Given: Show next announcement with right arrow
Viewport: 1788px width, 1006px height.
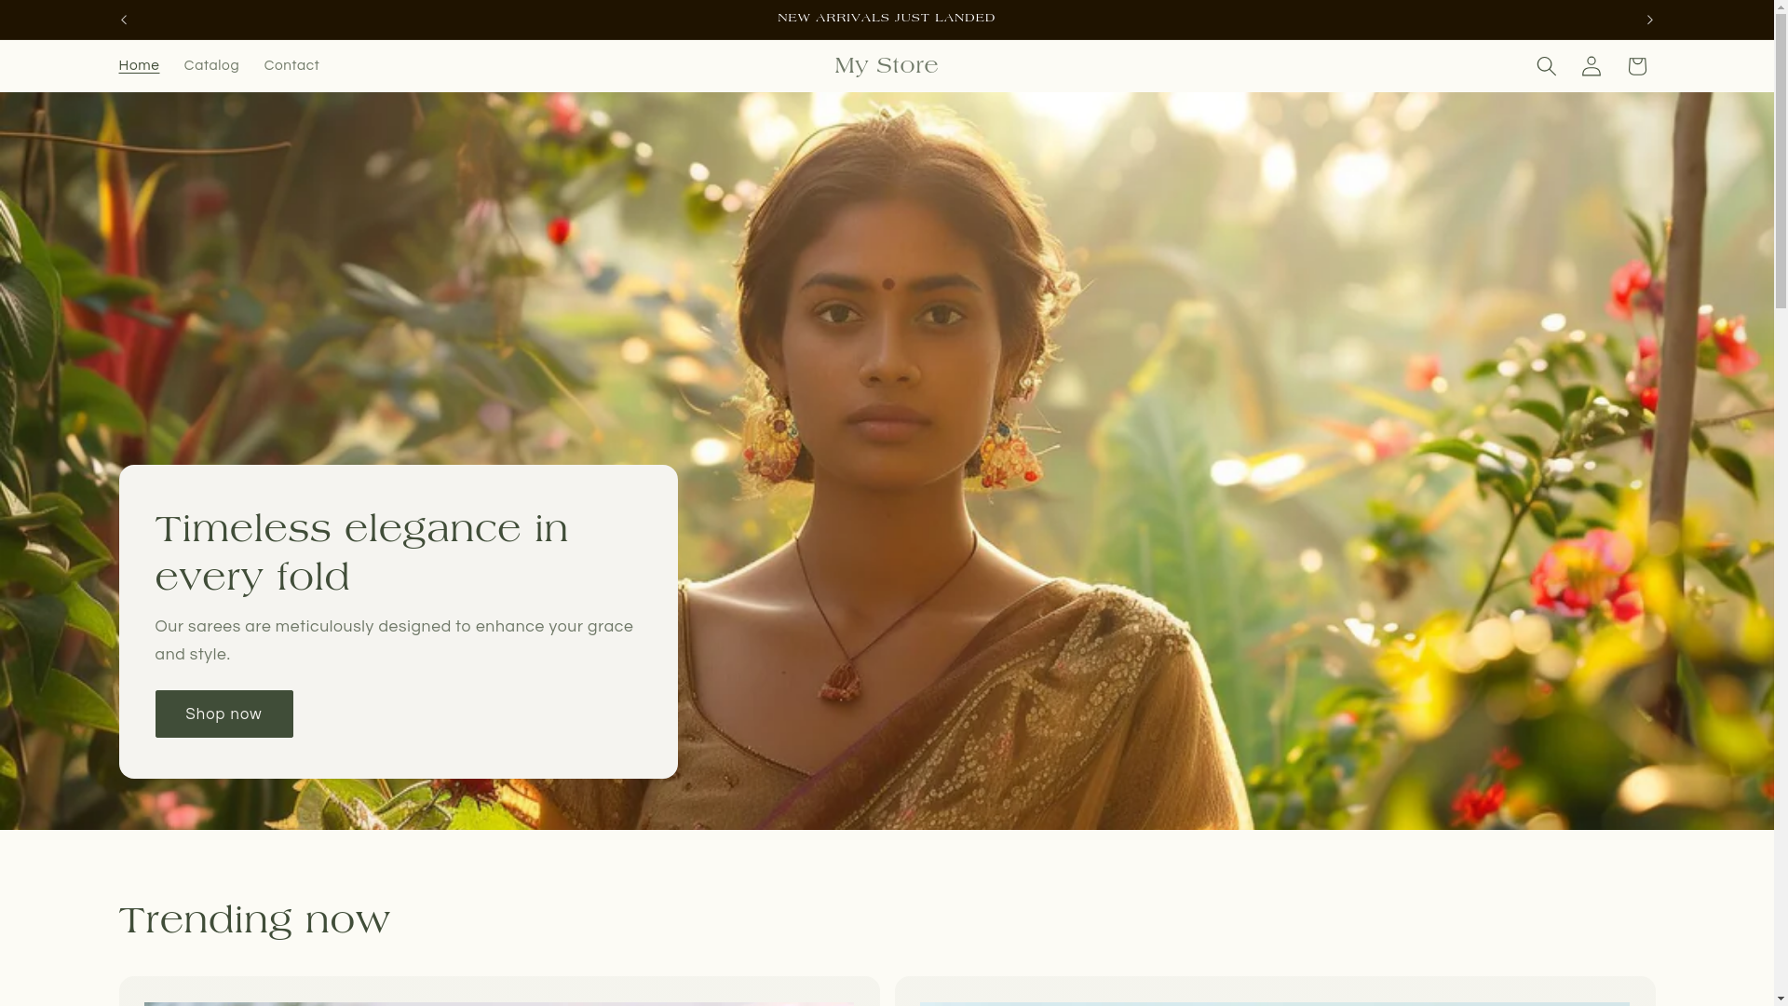Looking at the screenshot, I should pos(1649,20).
